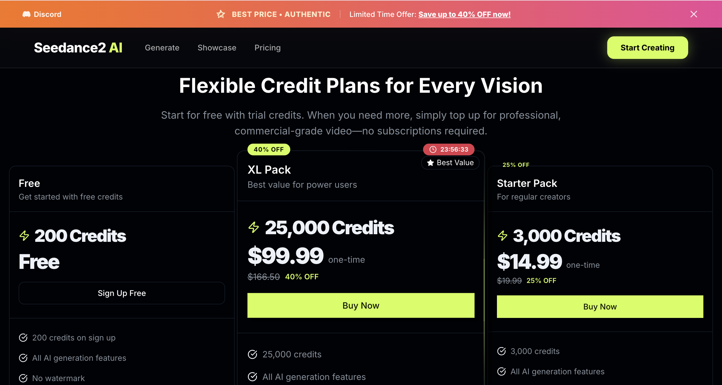Switch to the Showcase section
The image size is (722, 385).
pyautogui.click(x=217, y=48)
